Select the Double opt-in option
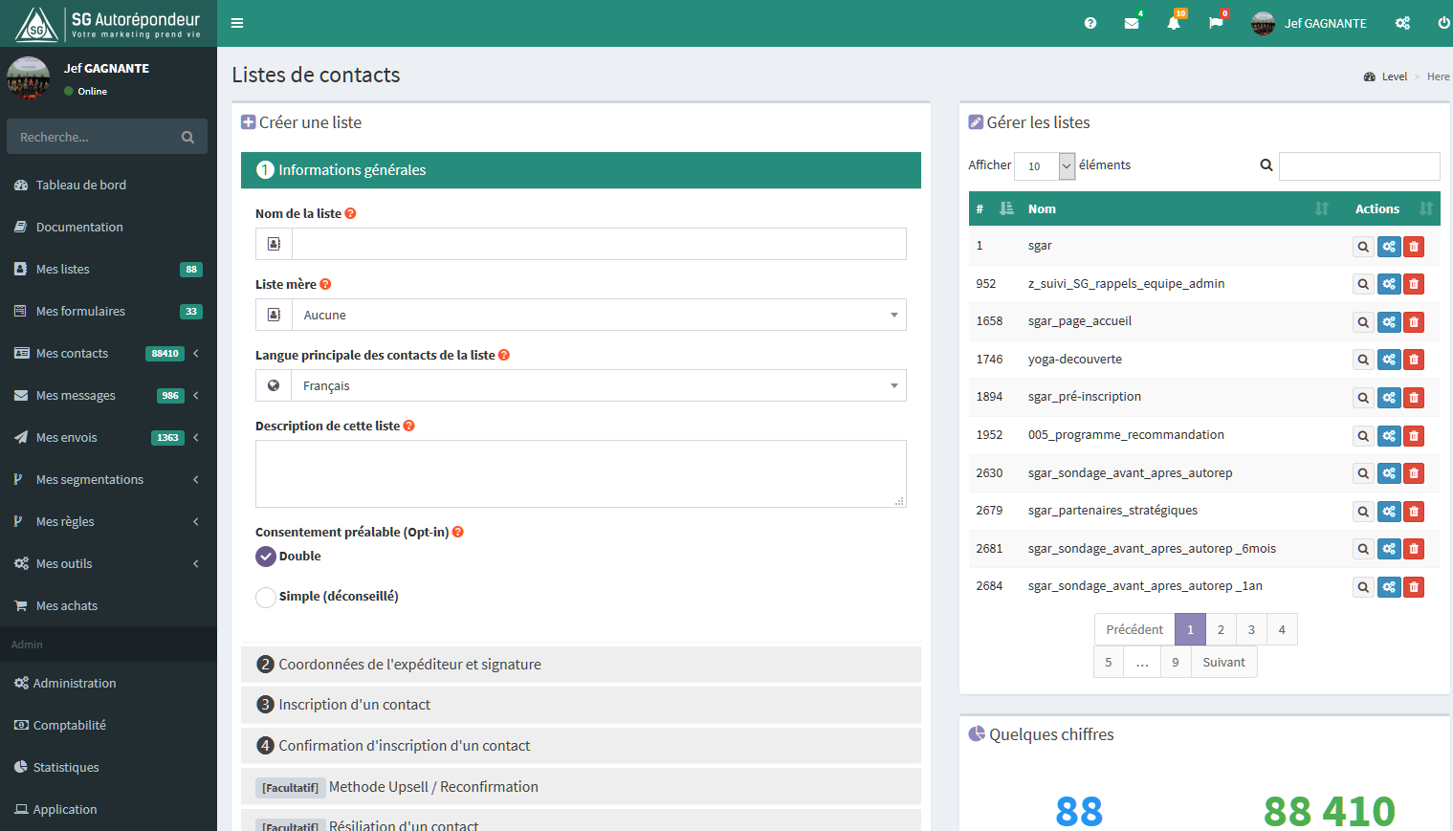Screen dimensions: 1453x831 266,557
